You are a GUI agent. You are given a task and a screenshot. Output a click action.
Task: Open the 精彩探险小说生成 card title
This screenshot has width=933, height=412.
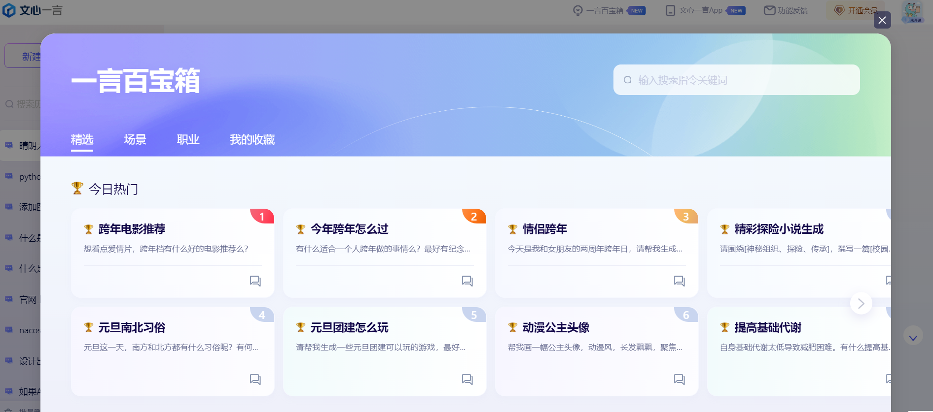tap(779, 229)
